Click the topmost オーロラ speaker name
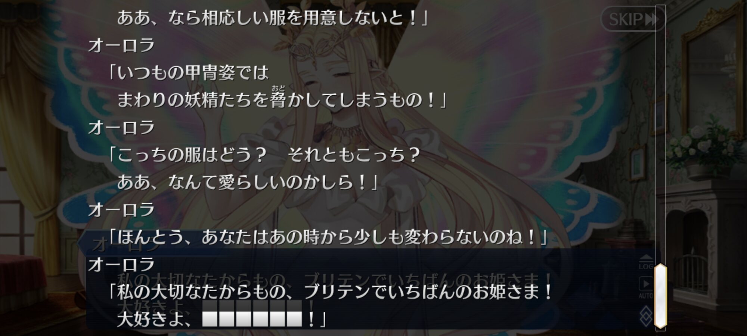The height and width of the screenshot is (336, 747). tap(121, 45)
